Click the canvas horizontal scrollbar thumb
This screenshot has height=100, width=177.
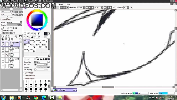(108, 87)
